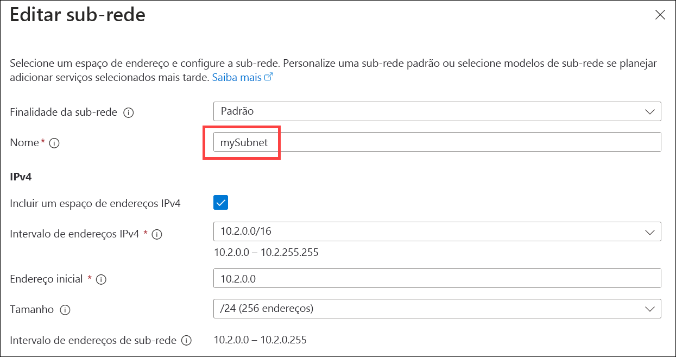Click info icon beside Finalidade da sub-rede

tap(129, 113)
